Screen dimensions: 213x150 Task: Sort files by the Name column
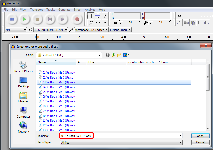click(x=56, y=62)
